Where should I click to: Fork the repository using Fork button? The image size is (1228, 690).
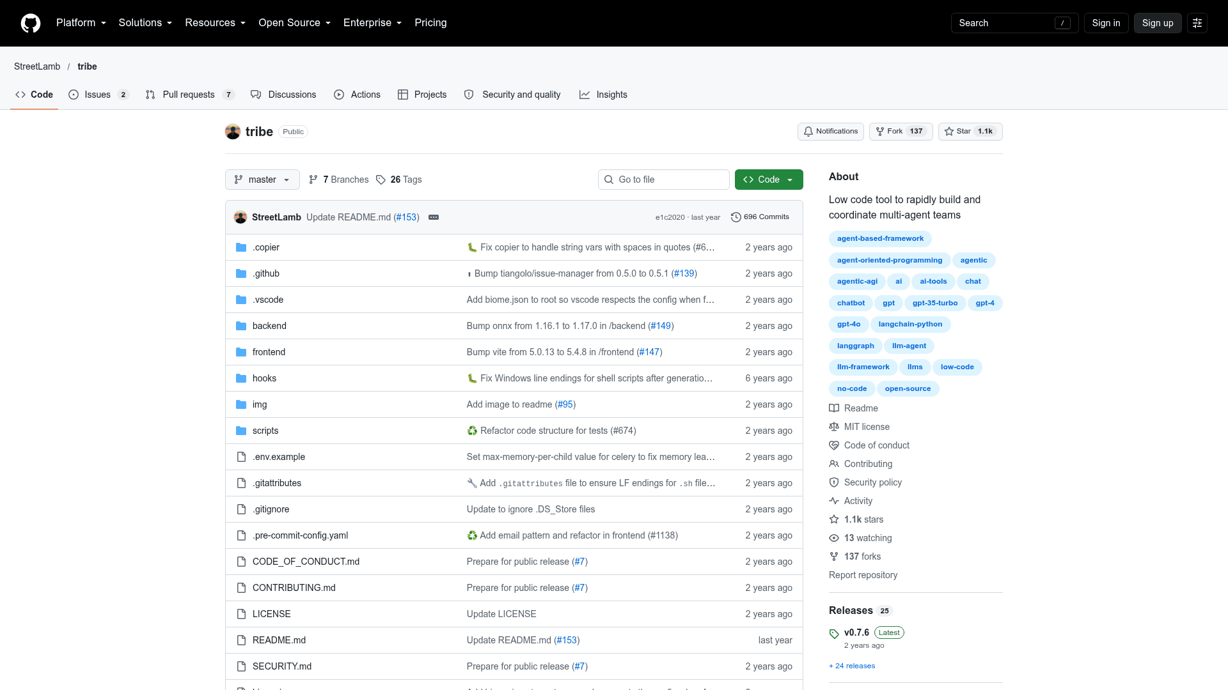click(x=901, y=132)
